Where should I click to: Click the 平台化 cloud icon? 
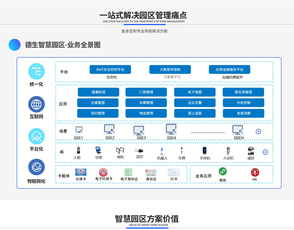[x=36, y=136]
